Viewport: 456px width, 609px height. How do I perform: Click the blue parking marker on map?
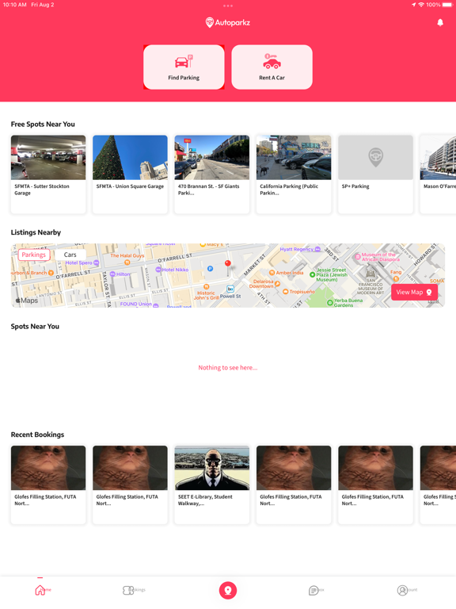tap(210, 268)
